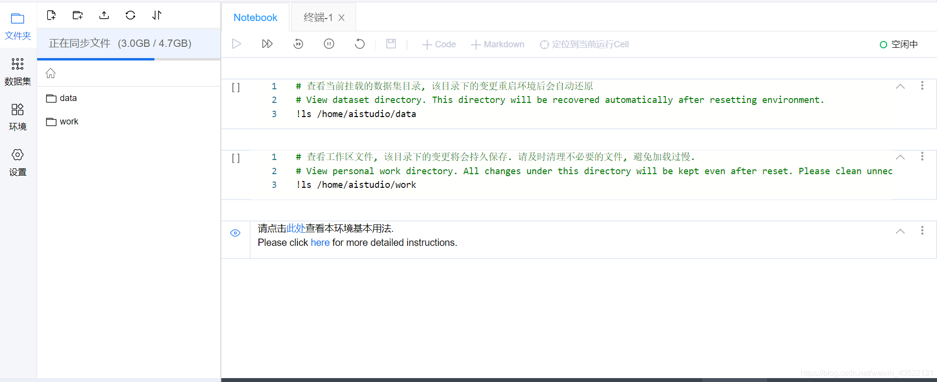Select the execution bracket of the data cell
Image resolution: width=937 pixels, height=382 pixels.
(236, 87)
